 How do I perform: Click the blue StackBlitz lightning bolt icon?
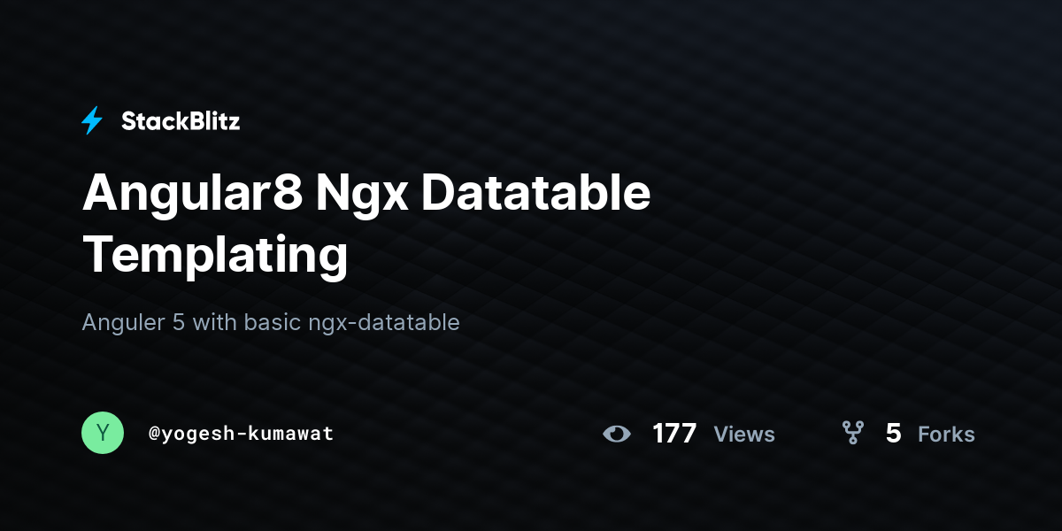(x=92, y=121)
